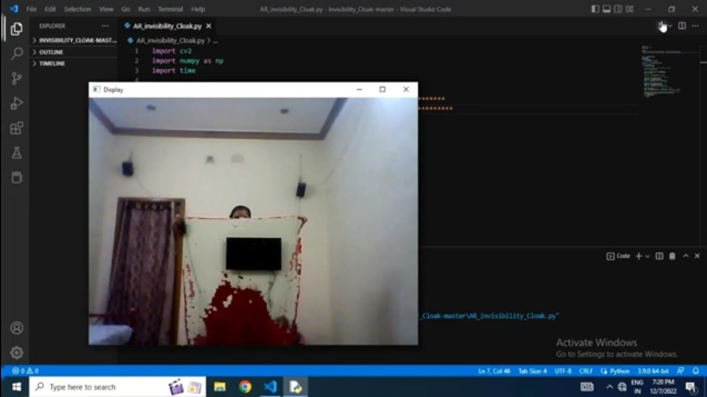Viewport: 707px width, 397px height.
Task: Open the Go menu
Action: [x=125, y=9]
